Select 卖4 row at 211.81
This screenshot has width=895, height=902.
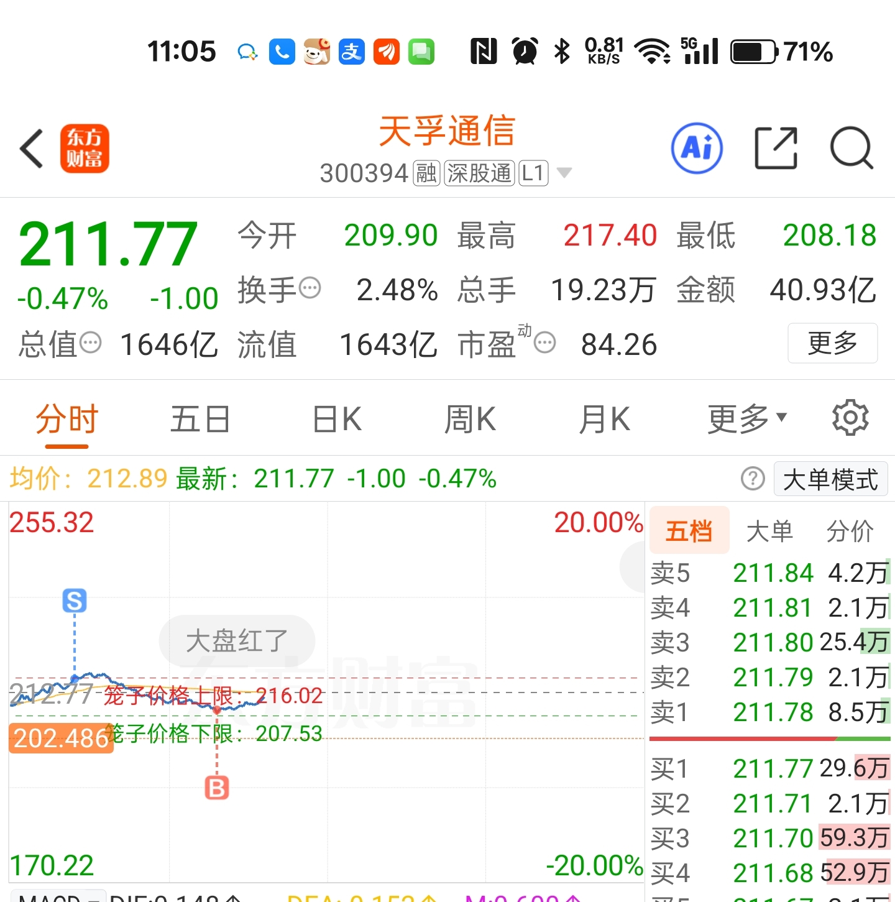click(770, 607)
